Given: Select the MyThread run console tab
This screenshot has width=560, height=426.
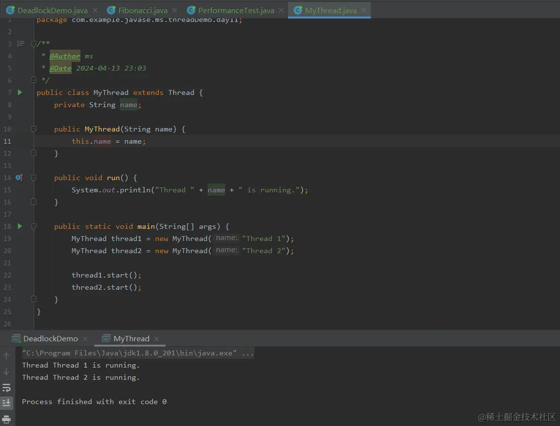Looking at the screenshot, I should (x=132, y=338).
